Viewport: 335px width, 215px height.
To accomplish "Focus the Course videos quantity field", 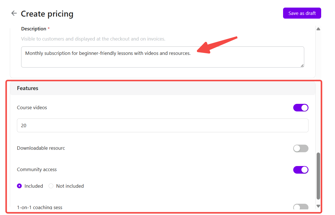I will pyautogui.click(x=162, y=126).
